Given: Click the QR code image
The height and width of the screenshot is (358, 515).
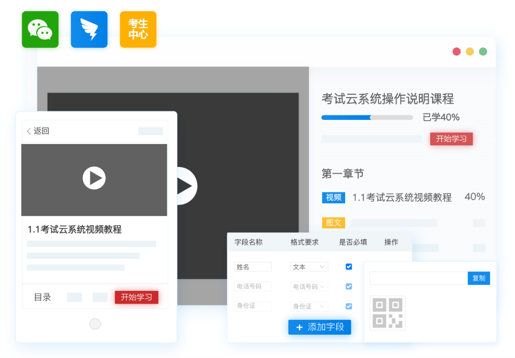Looking at the screenshot, I should pyautogui.click(x=387, y=313).
